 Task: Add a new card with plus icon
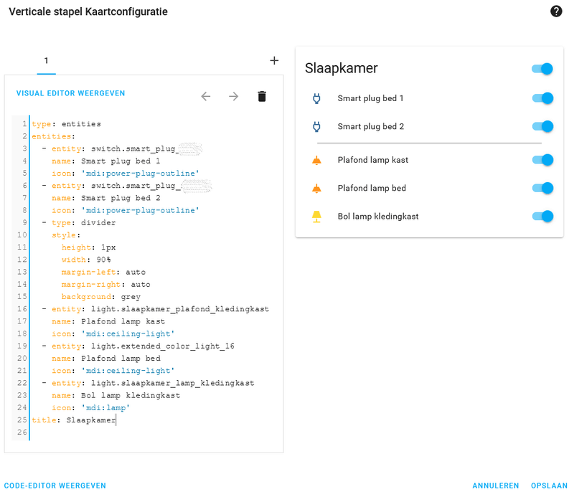coord(274,61)
